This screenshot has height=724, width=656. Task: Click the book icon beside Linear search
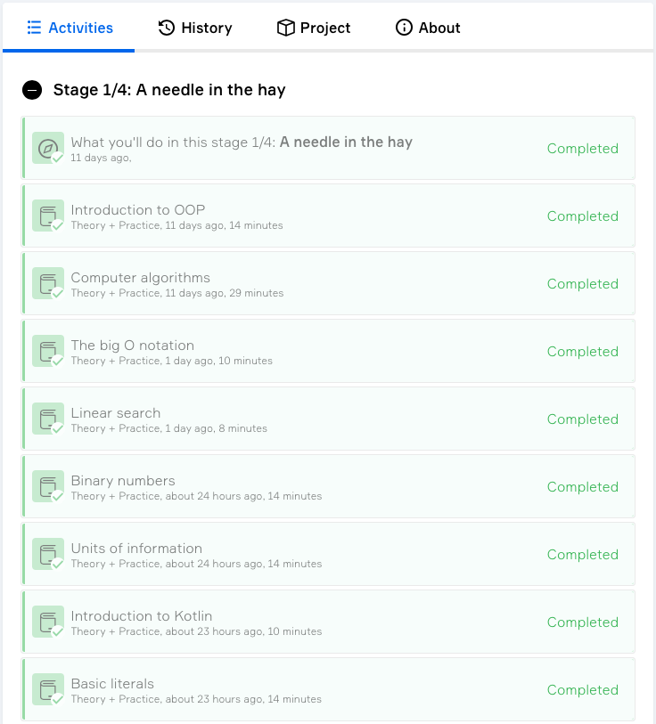click(48, 419)
